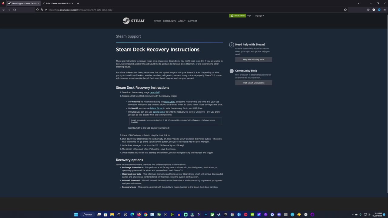The image size is (388, 218).
Task: Switch to the Rufus bootable USB tab
Action: [58, 3]
